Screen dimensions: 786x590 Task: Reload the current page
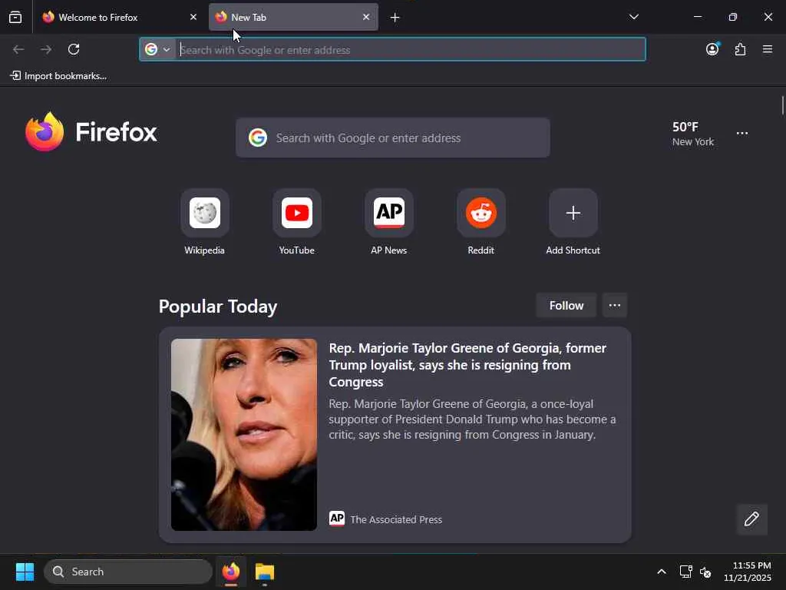pyautogui.click(x=74, y=49)
